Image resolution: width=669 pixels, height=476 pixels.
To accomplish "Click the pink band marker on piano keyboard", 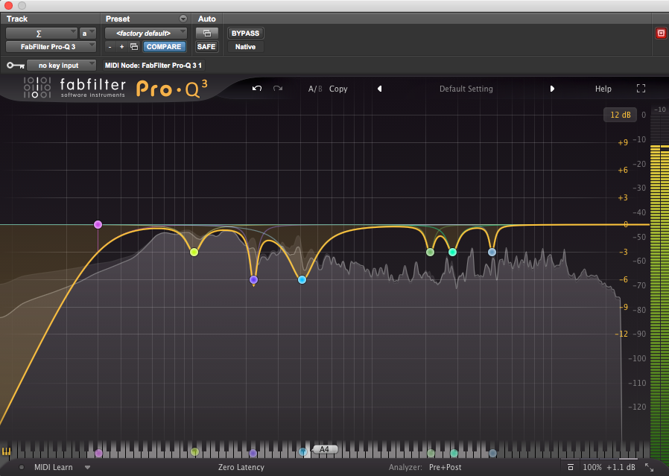I will (98, 453).
